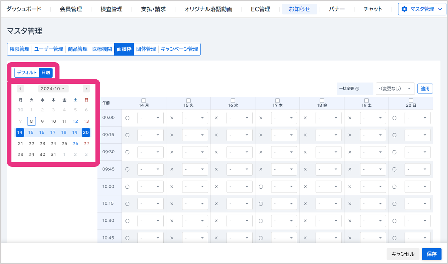Click the cross mark at 09:00 Tuesday

point(172,118)
